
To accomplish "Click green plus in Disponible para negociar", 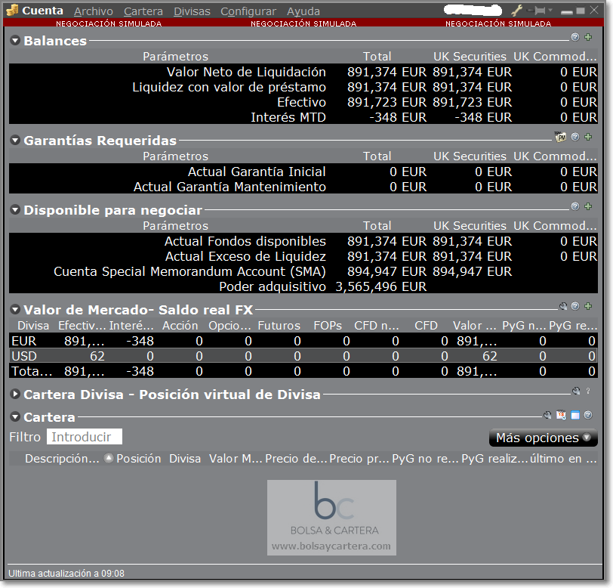I will pyautogui.click(x=588, y=206).
